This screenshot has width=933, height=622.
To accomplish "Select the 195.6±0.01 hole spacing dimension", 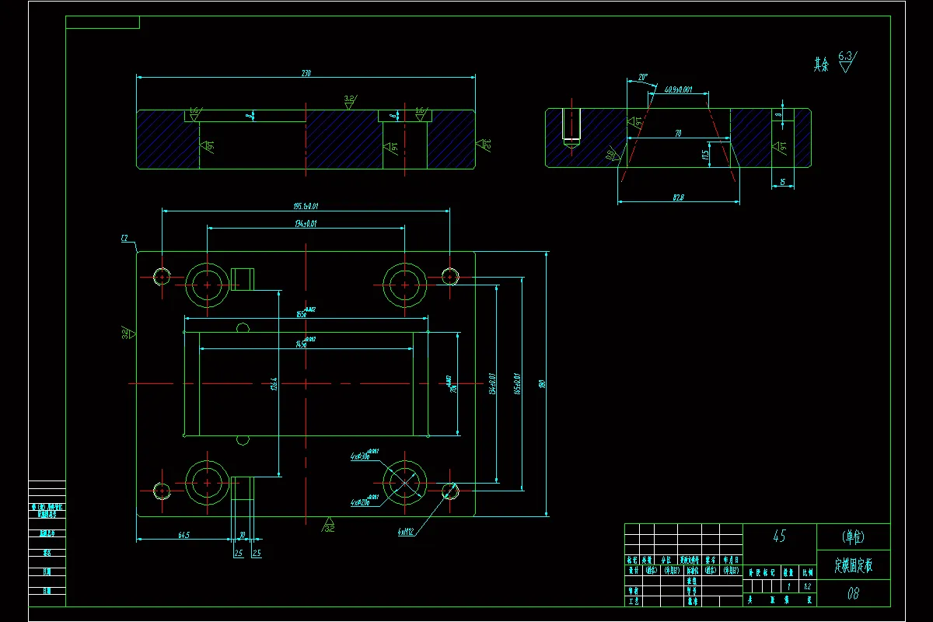I will [x=306, y=206].
